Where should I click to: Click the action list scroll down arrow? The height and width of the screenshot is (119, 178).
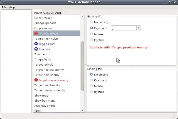83,110
